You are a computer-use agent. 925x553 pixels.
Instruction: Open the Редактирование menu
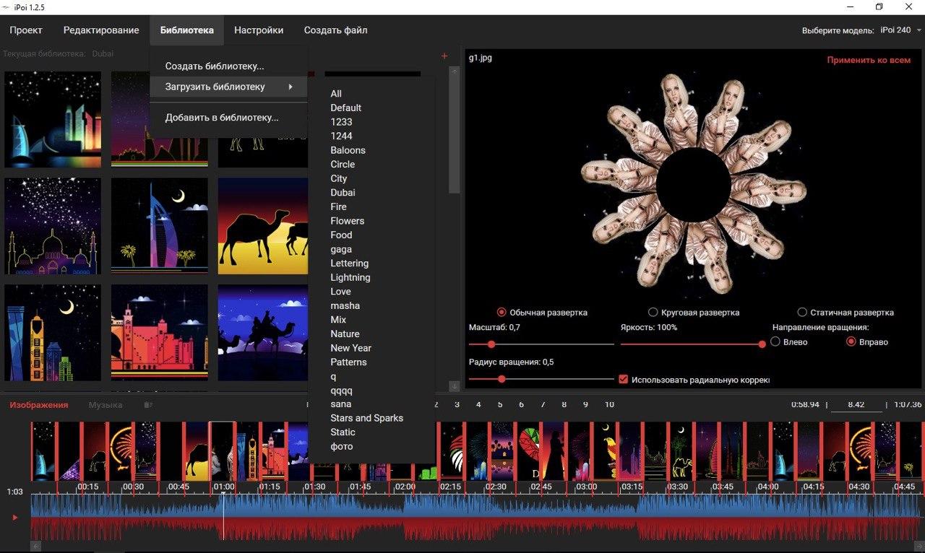coord(101,30)
